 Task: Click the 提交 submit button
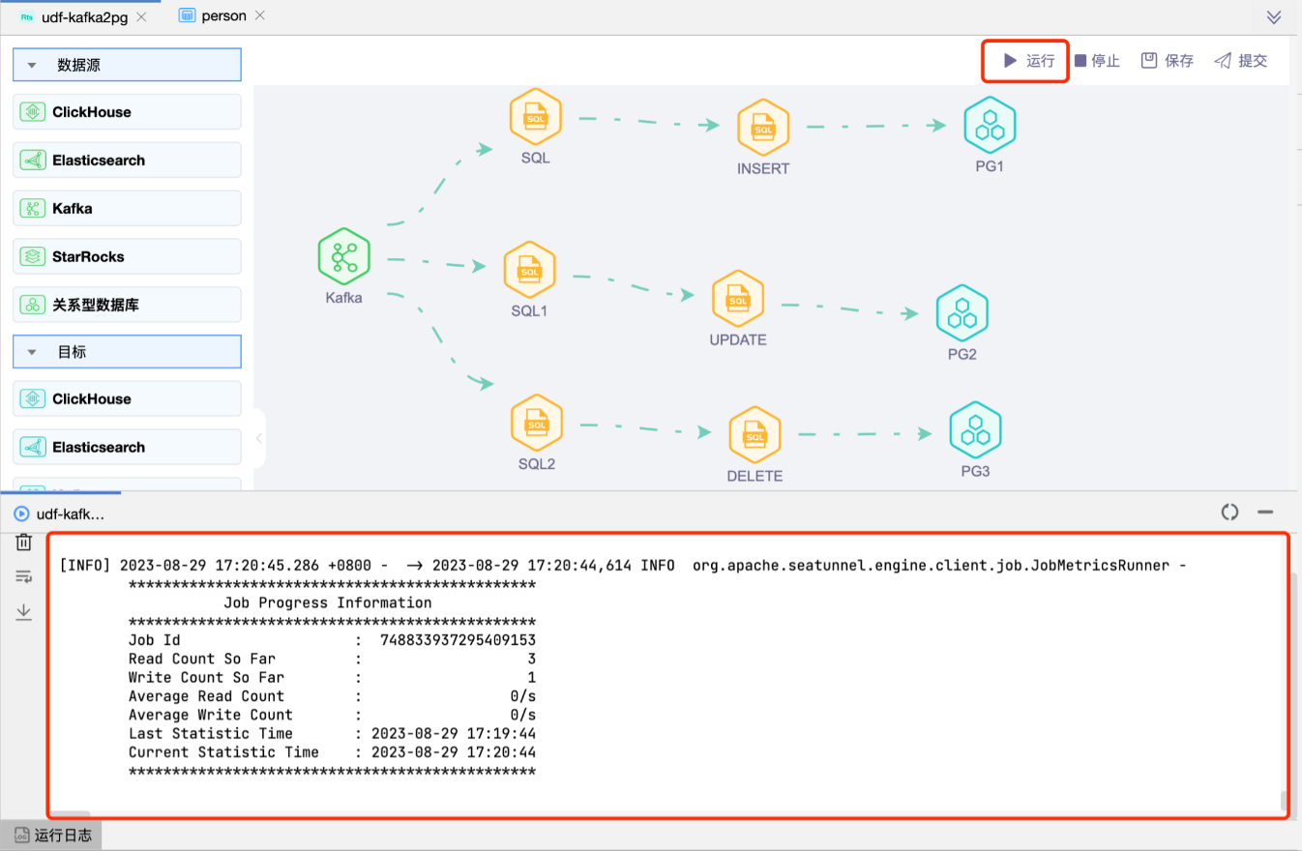click(x=1241, y=61)
